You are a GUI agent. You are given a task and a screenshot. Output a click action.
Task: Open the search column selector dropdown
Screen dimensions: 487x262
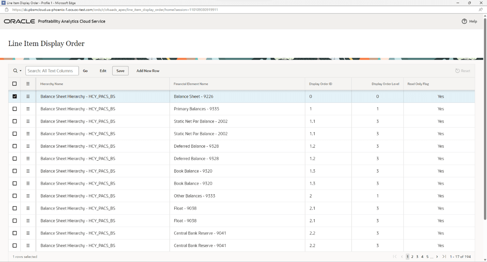pos(17,71)
